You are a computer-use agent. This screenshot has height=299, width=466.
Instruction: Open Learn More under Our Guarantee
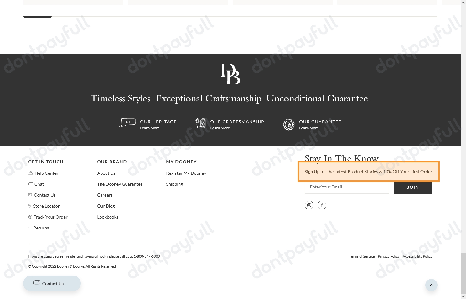[x=308, y=128]
